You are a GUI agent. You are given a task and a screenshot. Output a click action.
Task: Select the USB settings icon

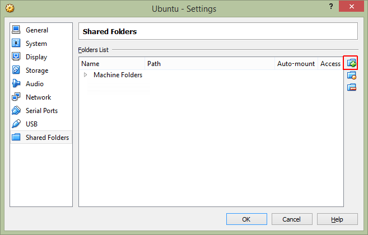coord(16,124)
